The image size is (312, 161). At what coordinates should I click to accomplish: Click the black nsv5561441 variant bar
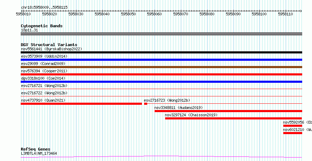tap(161, 52)
